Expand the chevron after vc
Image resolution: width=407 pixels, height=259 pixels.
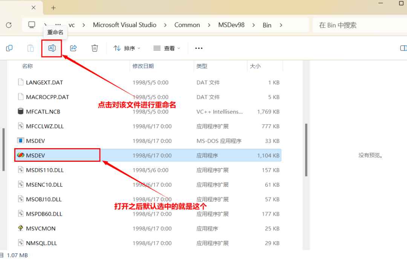pos(84,25)
